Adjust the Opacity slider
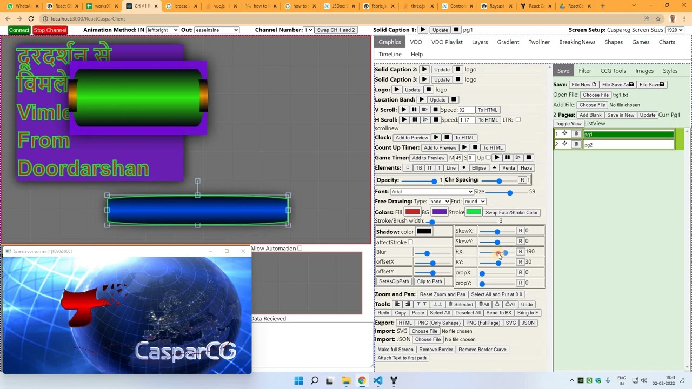The width and height of the screenshot is (692, 389). [420, 180]
